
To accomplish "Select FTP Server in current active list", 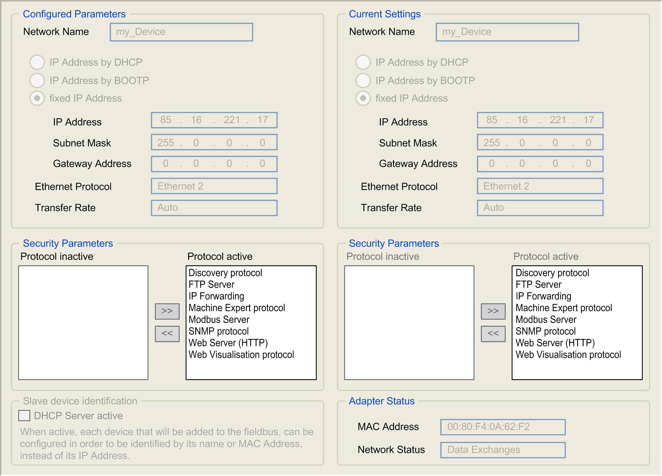I will coord(539,285).
